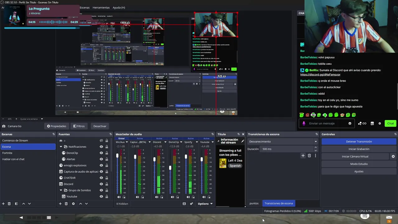The width and height of the screenshot is (398, 224).
Task: Open scene filters icon in Escenas toolbar
Action: (16, 203)
